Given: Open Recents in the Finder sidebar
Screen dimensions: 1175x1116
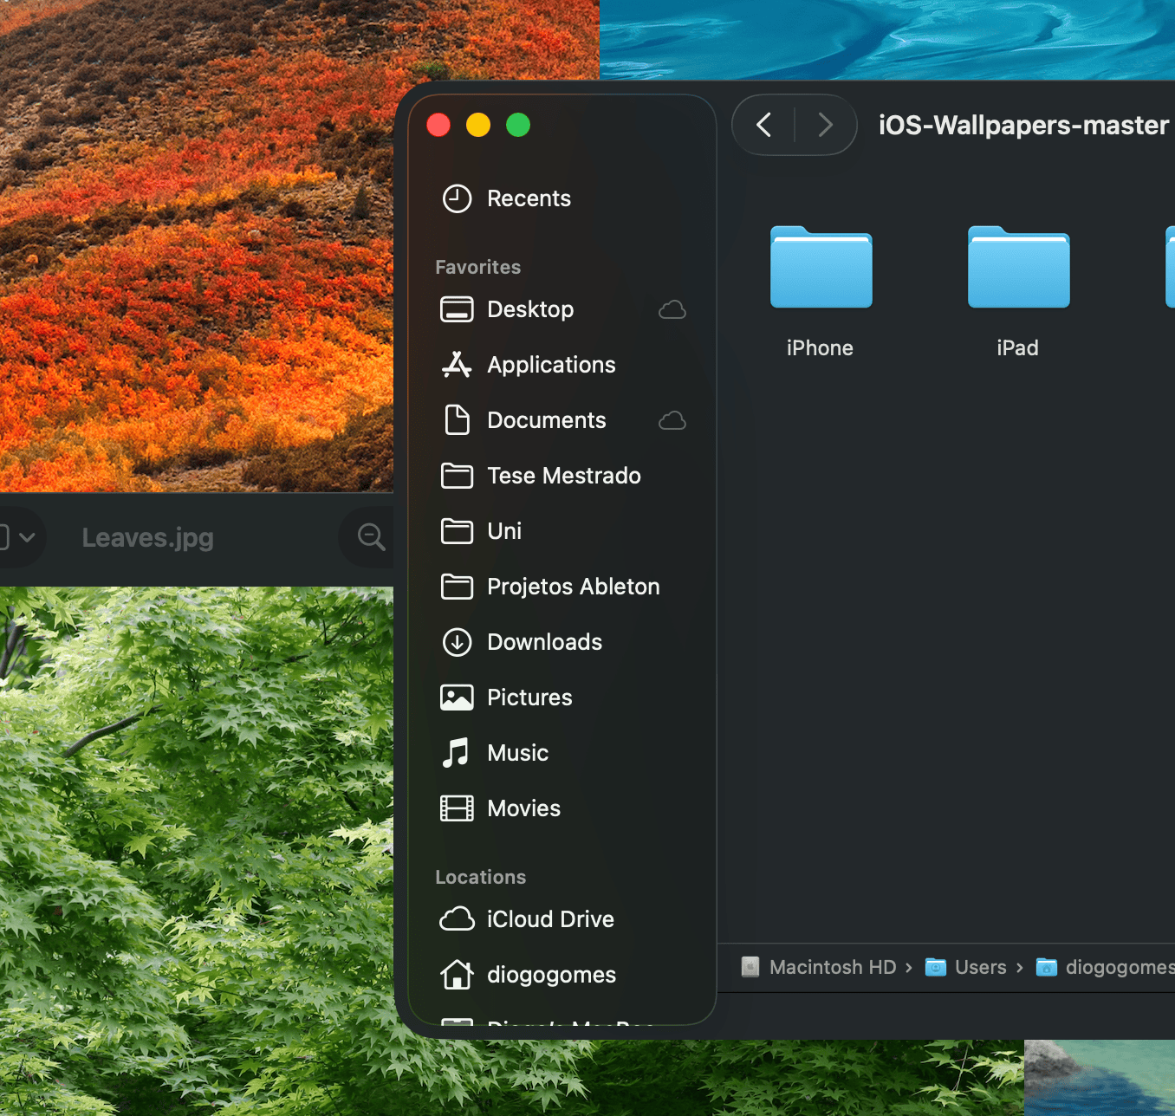Looking at the screenshot, I should point(528,198).
